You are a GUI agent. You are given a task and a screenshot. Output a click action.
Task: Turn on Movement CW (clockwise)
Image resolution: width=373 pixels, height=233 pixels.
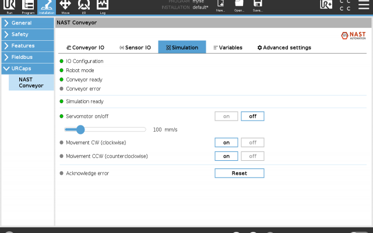pos(226,142)
